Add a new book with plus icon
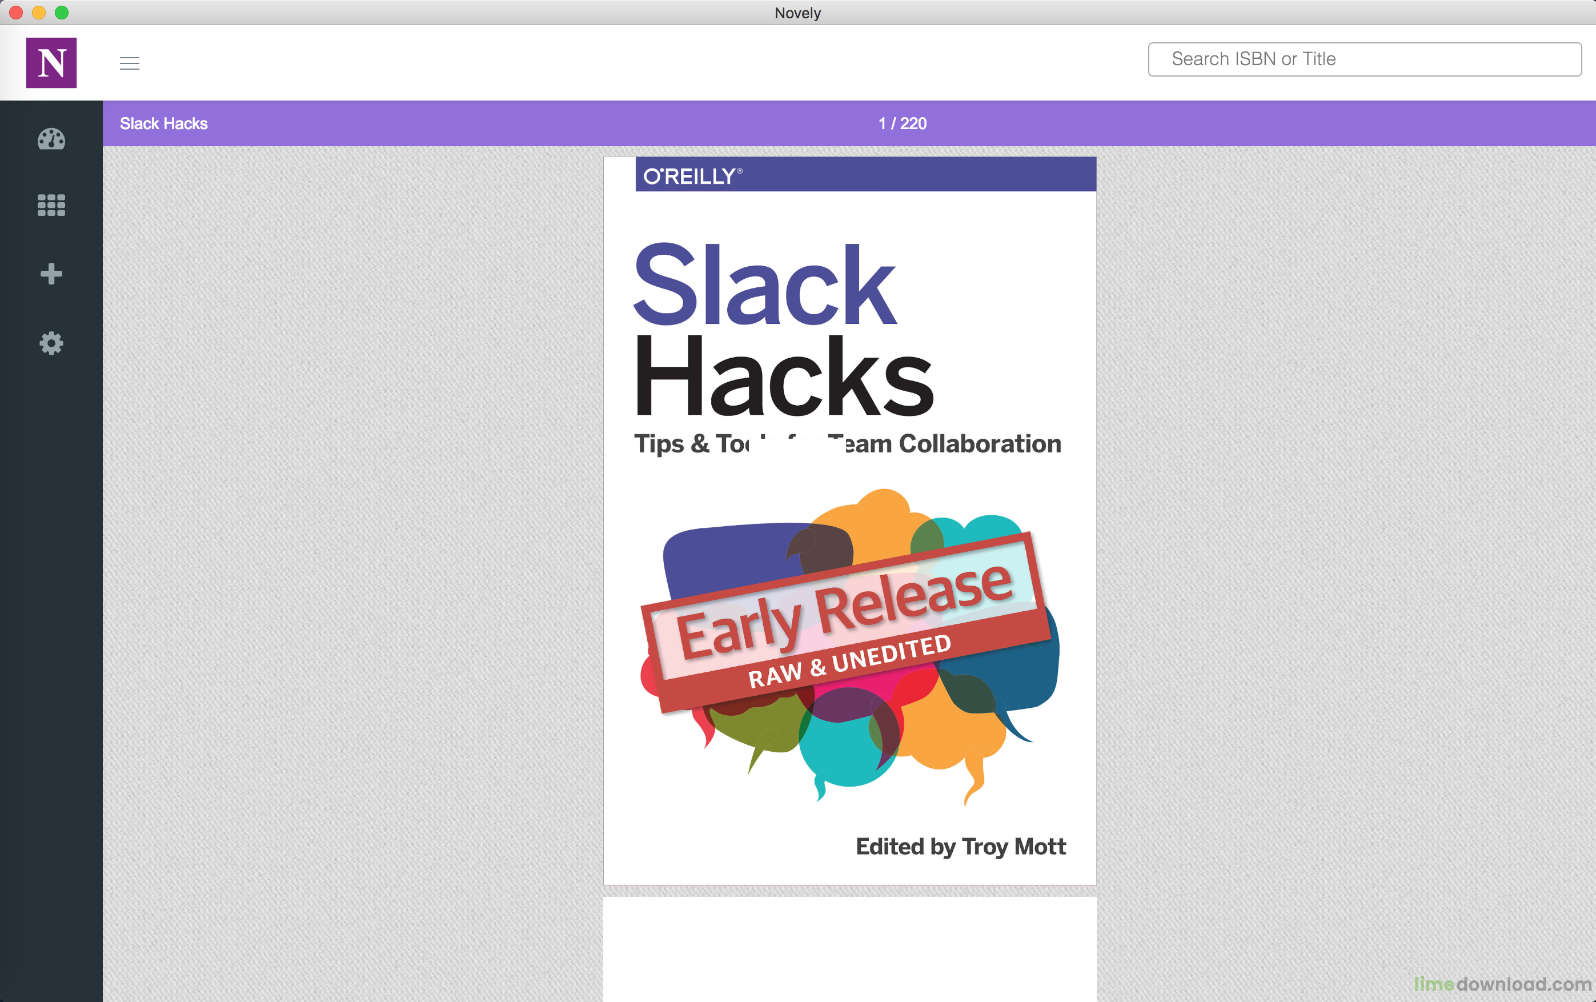The image size is (1596, 1002). coord(51,274)
